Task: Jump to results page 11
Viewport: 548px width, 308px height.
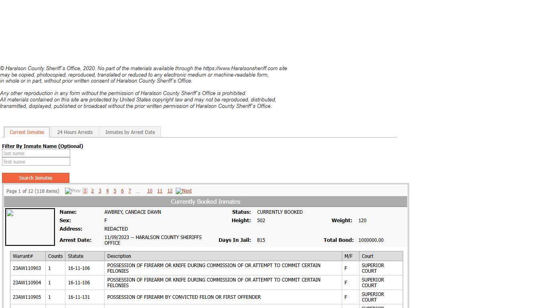Action: 160,191
